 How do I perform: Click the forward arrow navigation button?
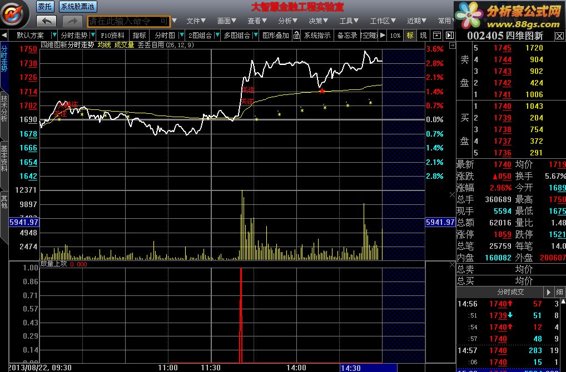pos(72,21)
